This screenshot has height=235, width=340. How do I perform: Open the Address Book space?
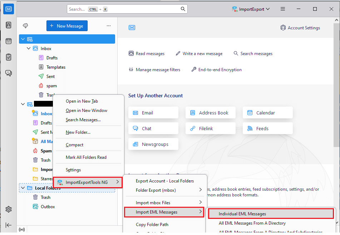pos(9,25)
